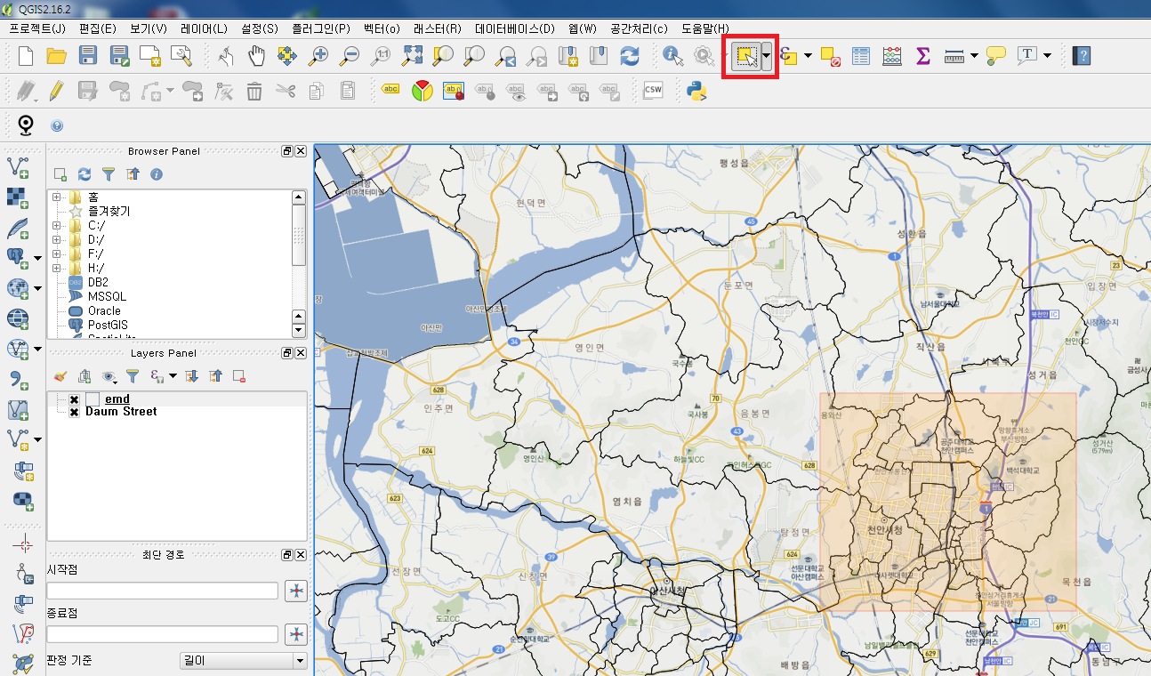The height and width of the screenshot is (676, 1151).
Task: Refresh the Browser Panel tree
Action: pos(85,174)
